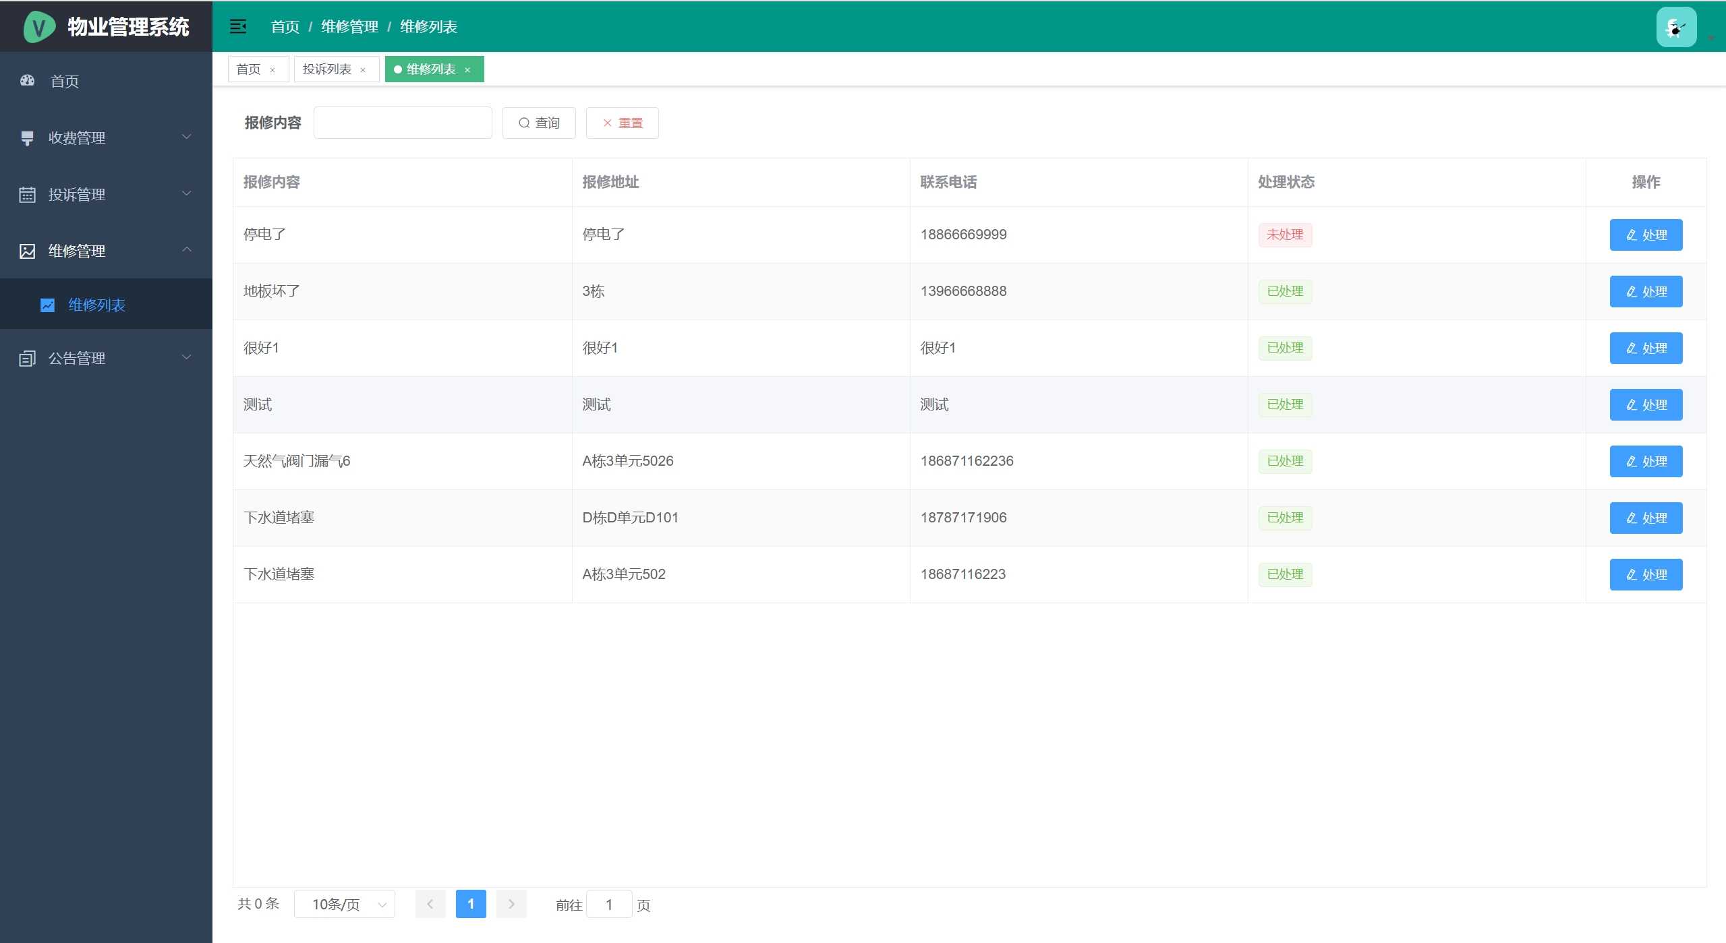The width and height of the screenshot is (1726, 943).
Task: Close the 投诉列表 tab
Action: [x=363, y=69]
